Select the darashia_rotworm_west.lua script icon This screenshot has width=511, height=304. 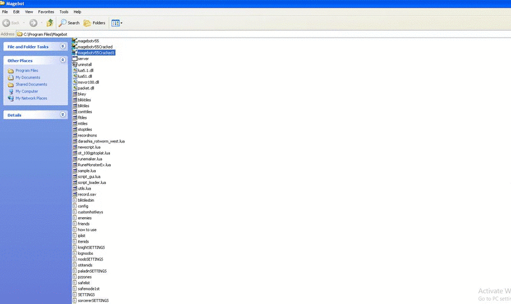(x=75, y=141)
